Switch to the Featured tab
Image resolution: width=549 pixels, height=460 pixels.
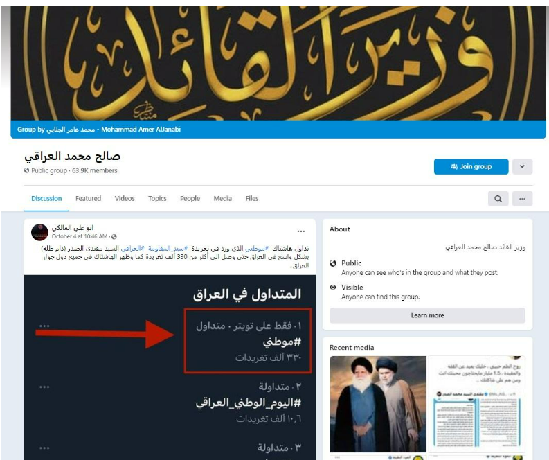(88, 198)
